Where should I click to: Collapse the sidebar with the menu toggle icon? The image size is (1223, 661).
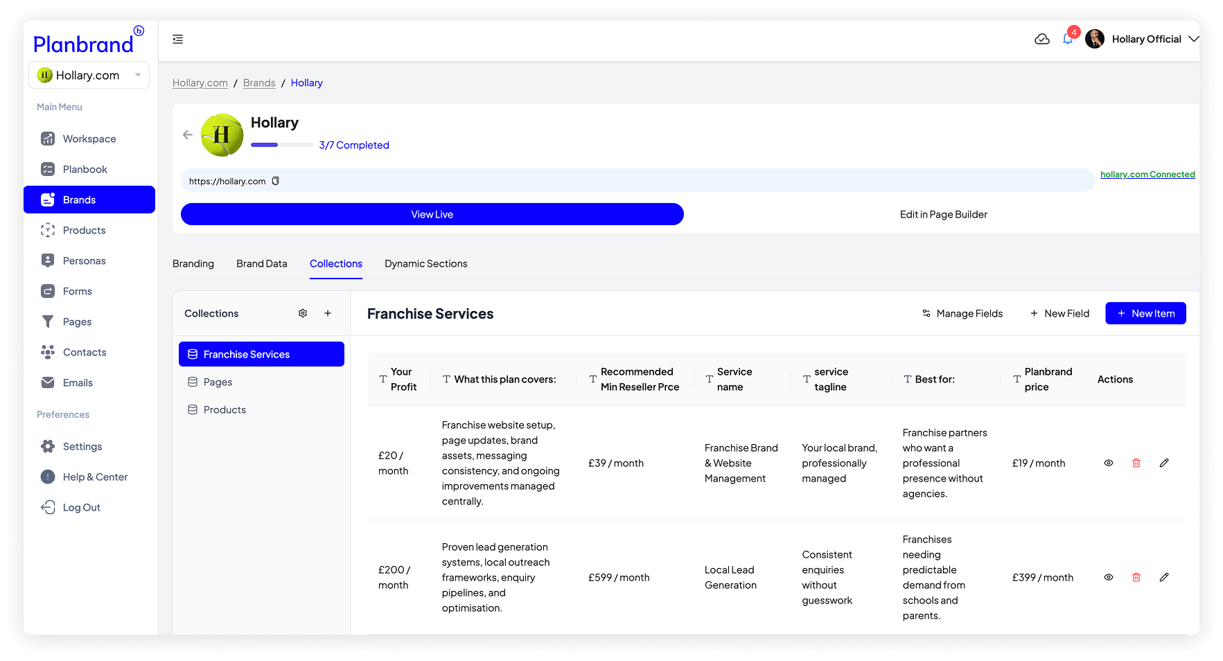tap(178, 39)
